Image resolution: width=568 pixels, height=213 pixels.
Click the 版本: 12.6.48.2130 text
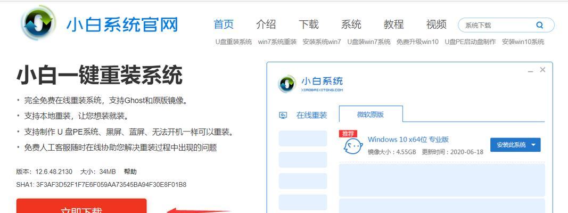pyautogui.click(x=44, y=171)
